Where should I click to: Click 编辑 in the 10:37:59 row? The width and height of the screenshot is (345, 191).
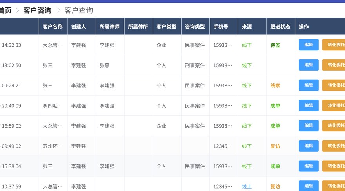(x=309, y=186)
